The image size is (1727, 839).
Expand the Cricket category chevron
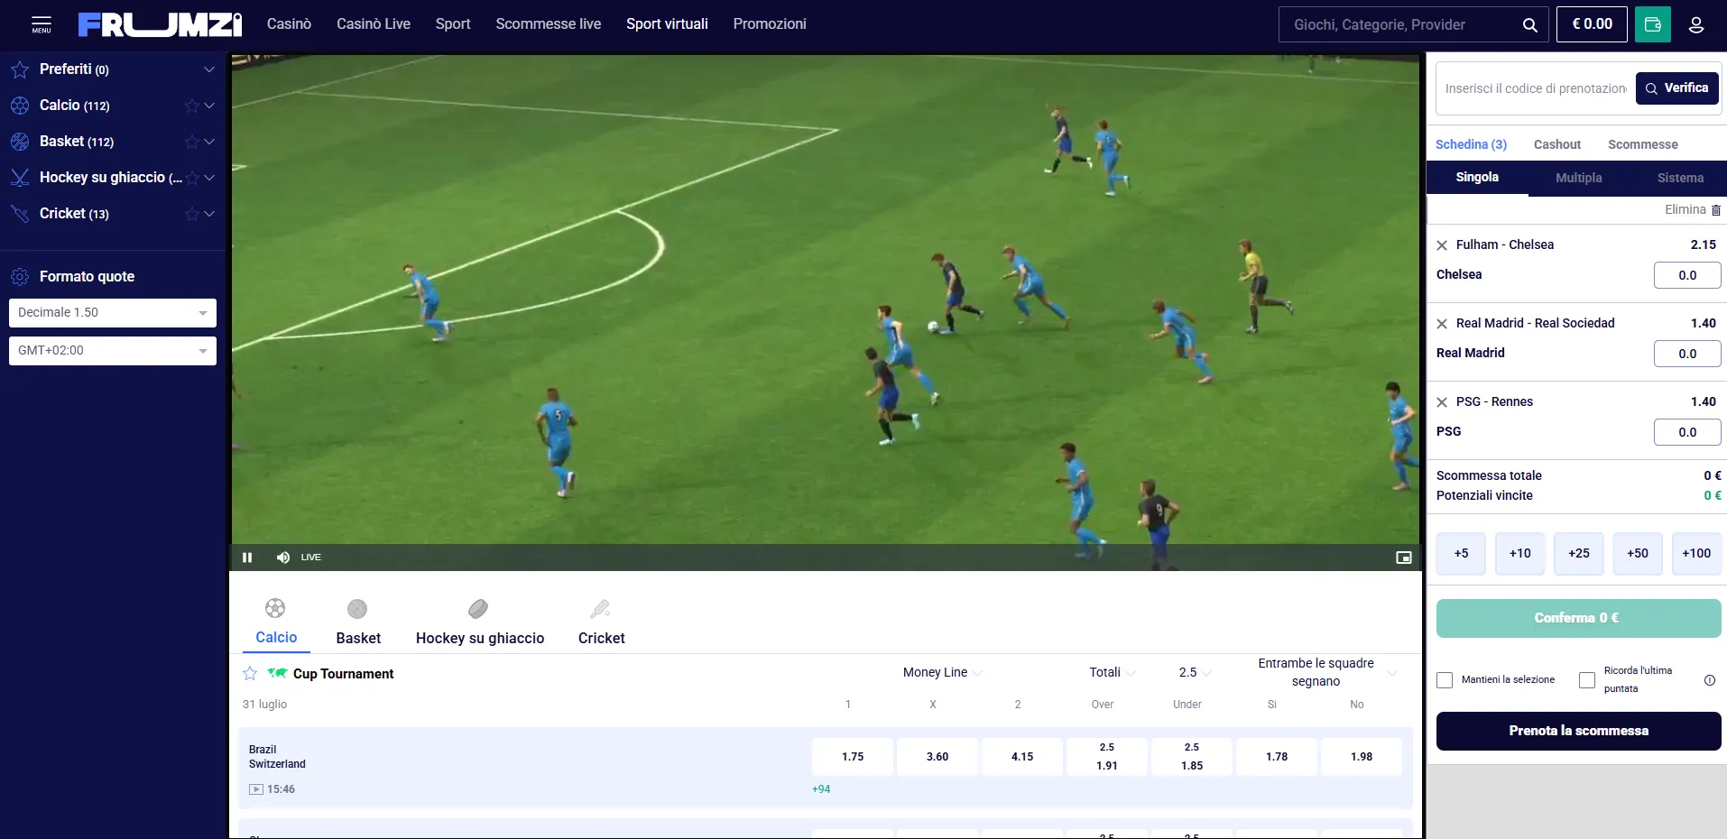[x=209, y=214]
